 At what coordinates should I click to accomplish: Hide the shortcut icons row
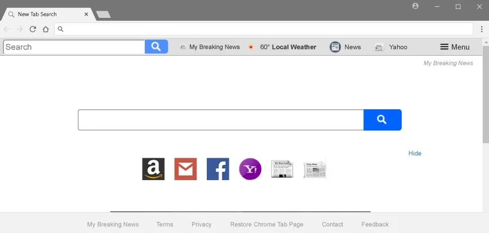click(415, 153)
